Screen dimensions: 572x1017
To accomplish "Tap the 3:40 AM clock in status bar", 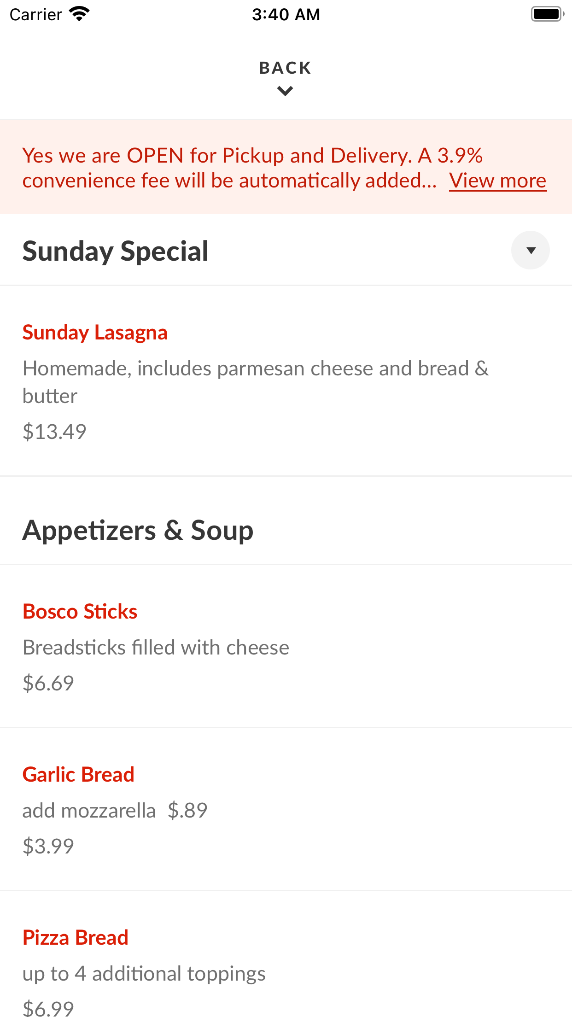I will 286,15.
